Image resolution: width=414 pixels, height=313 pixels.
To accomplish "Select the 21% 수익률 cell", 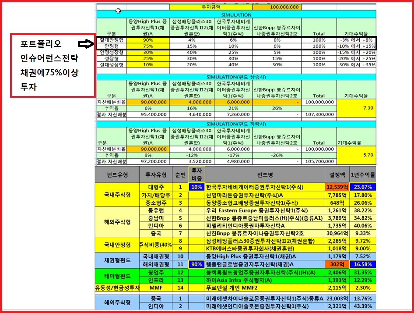I will click(233, 108).
